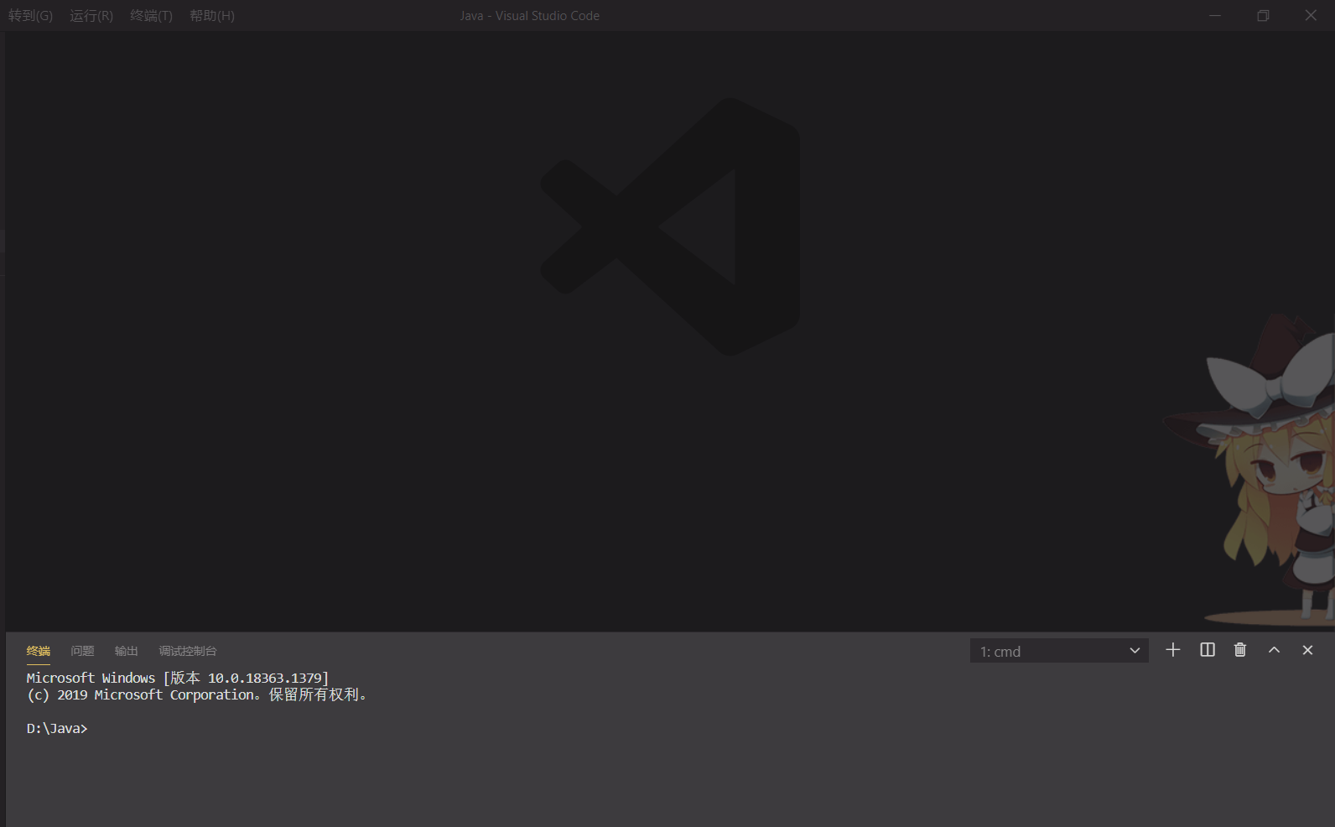
Task: Focus the terminal at the D:\Java> prompt
Action: click(57, 729)
